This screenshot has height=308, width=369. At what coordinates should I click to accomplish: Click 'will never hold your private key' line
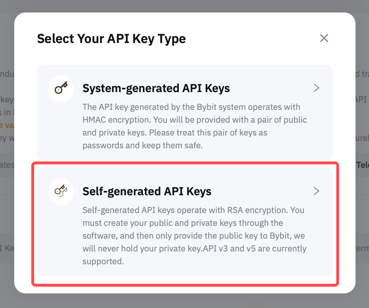[x=194, y=249]
